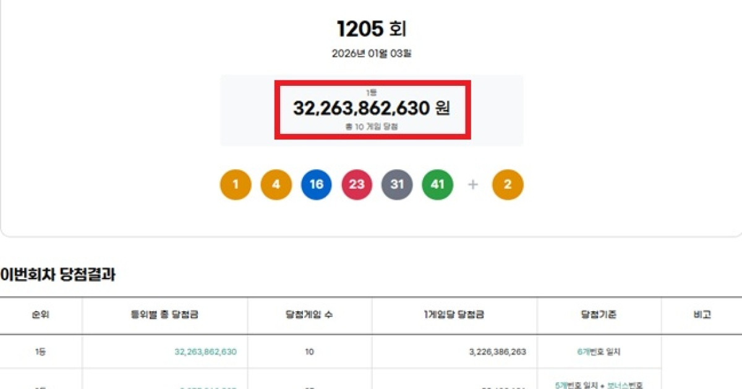The width and height of the screenshot is (742, 389).
Task: Click the draw date 2026년 01월 03일
Action: point(370,54)
